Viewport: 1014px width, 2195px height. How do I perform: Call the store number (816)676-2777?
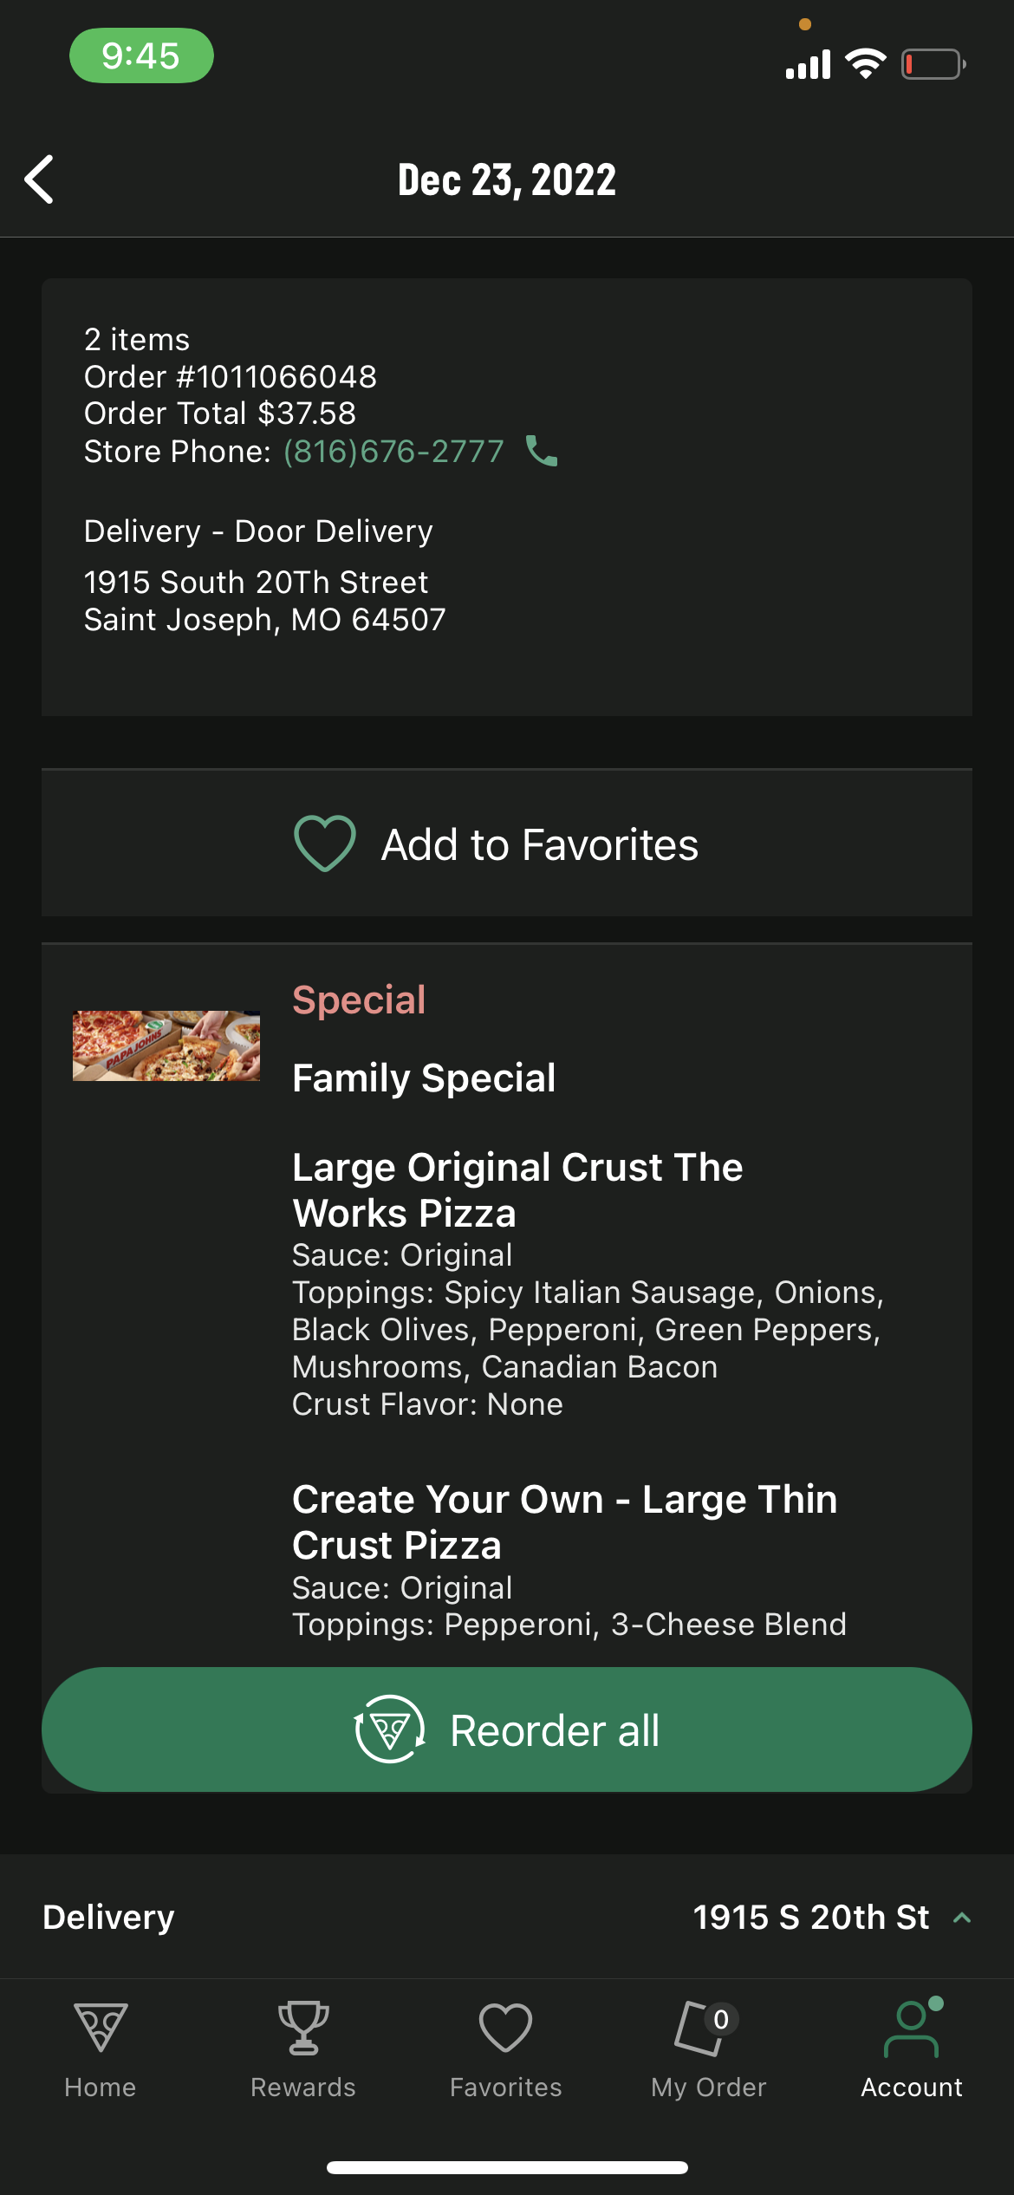pos(393,452)
